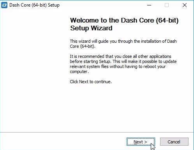This screenshot has width=194, height=150.
Task: Click the 'Setup Wizard' heading line
Action: tap(91, 28)
